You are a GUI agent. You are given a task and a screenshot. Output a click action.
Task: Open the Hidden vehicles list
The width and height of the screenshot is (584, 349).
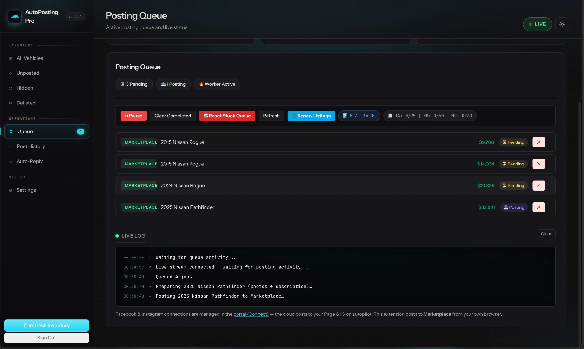click(x=25, y=88)
